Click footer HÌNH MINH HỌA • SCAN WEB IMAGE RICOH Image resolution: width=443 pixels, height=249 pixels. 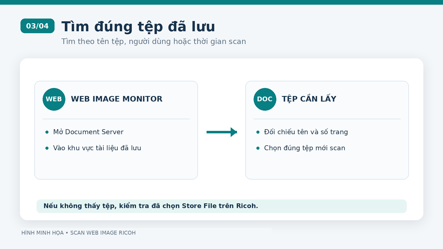click(78, 233)
